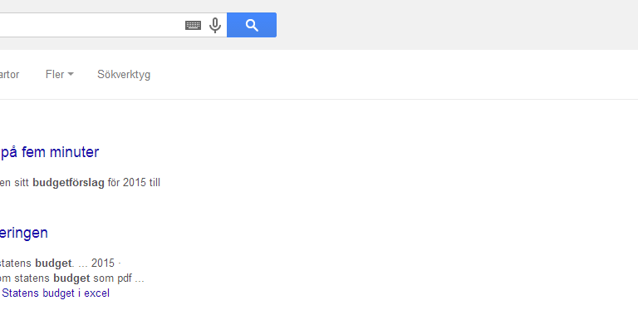
Task: Follow the "Statens budget i excel" sitelink
Action: 56,293
